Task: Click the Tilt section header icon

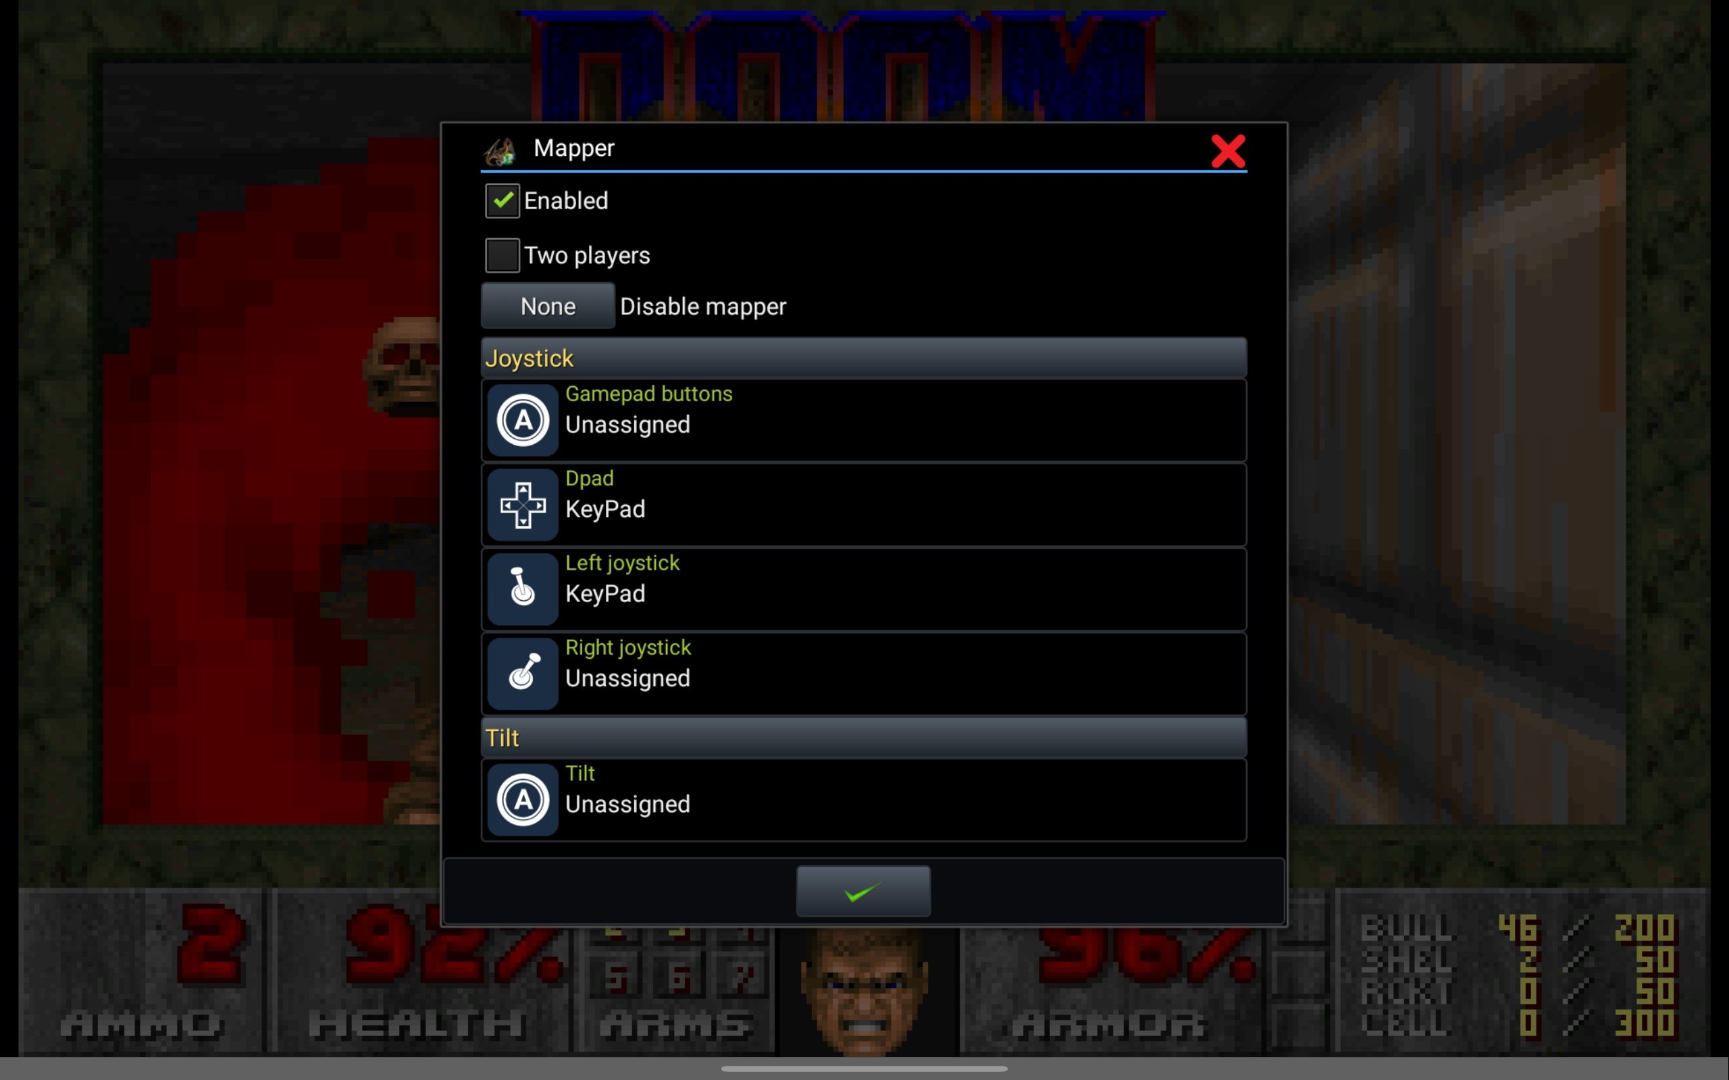Action: pyautogui.click(x=523, y=798)
